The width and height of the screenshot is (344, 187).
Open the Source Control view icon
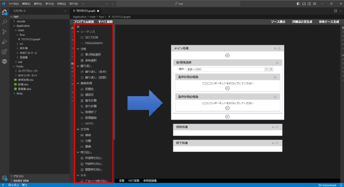[x=5, y=32]
